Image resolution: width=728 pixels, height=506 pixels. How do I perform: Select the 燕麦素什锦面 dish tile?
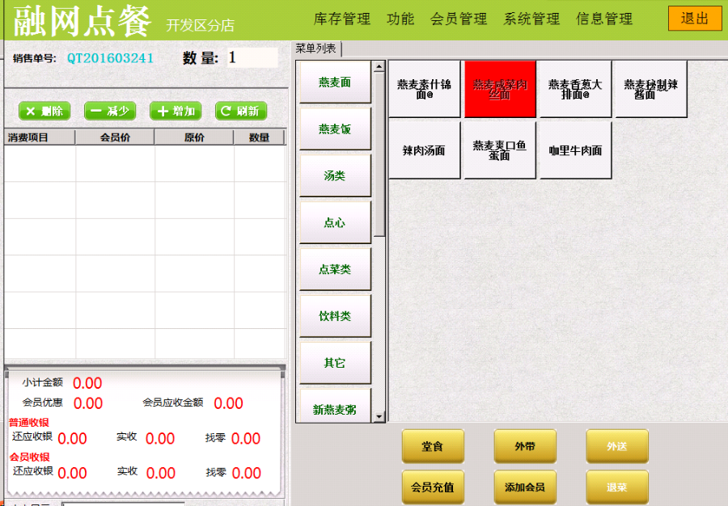(424, 89)
